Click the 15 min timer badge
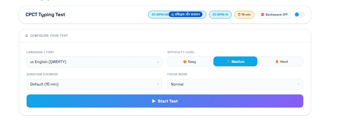343x130 pixels. pyautogui.click(x=244, y=15)
